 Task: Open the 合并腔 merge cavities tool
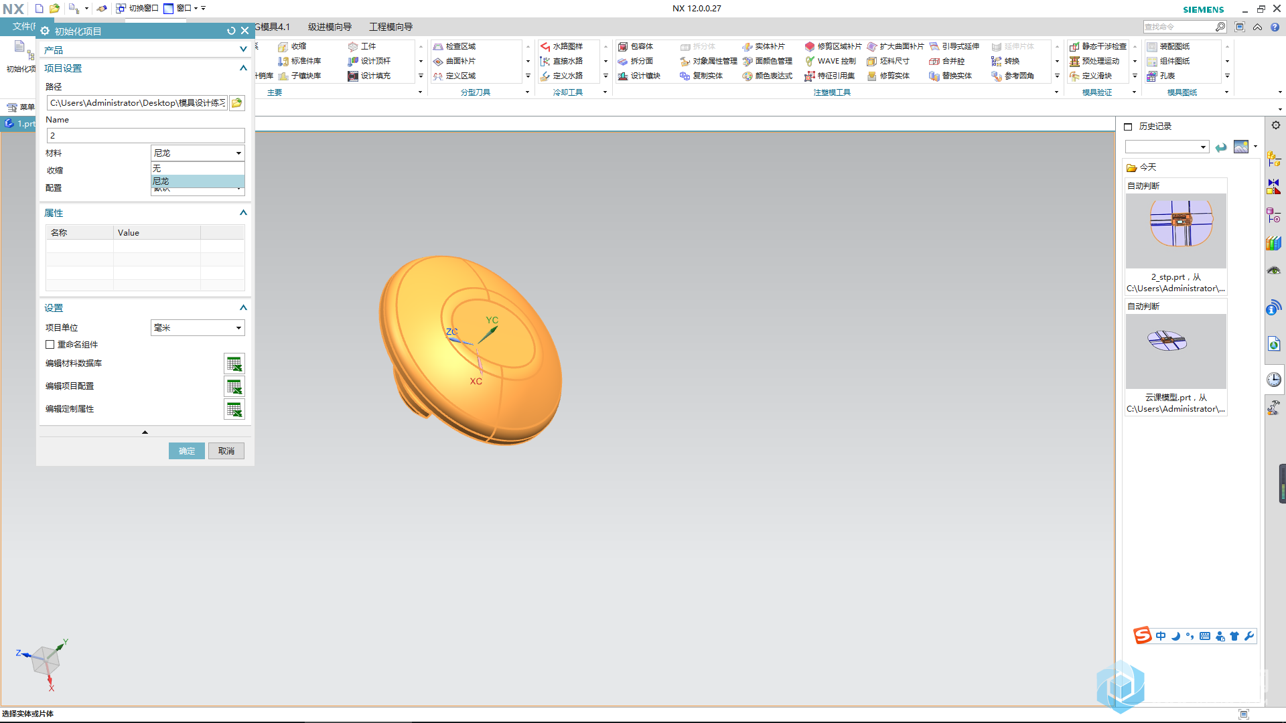pyautogui.click(x=947, y=61)
